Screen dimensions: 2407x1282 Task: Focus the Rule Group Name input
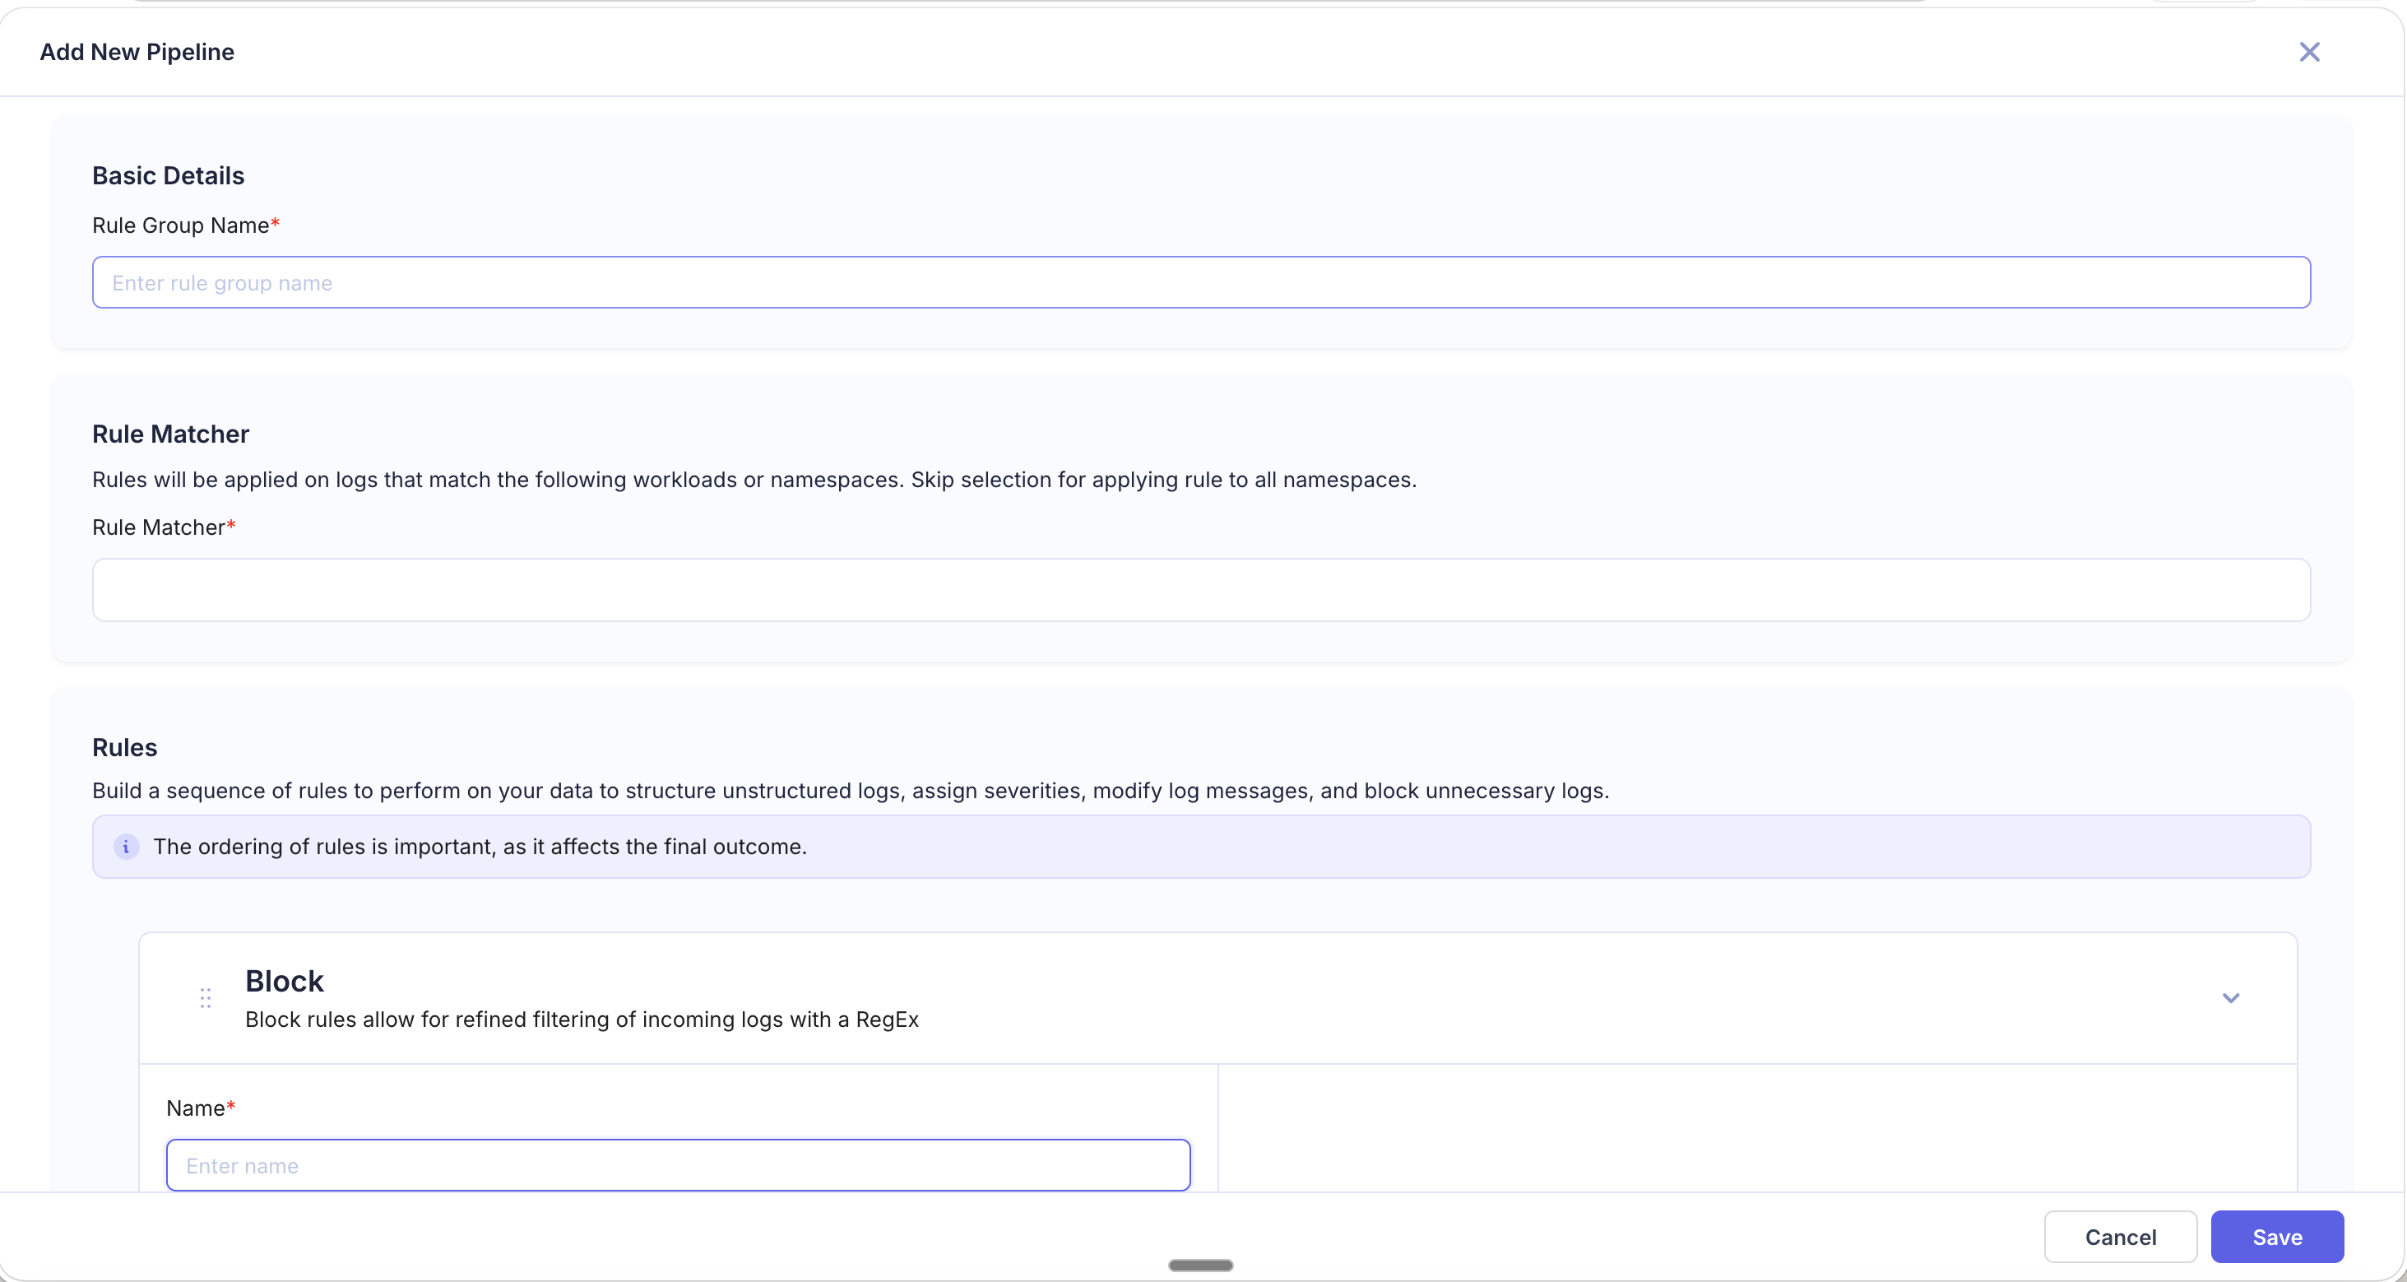click(1201, 282)
